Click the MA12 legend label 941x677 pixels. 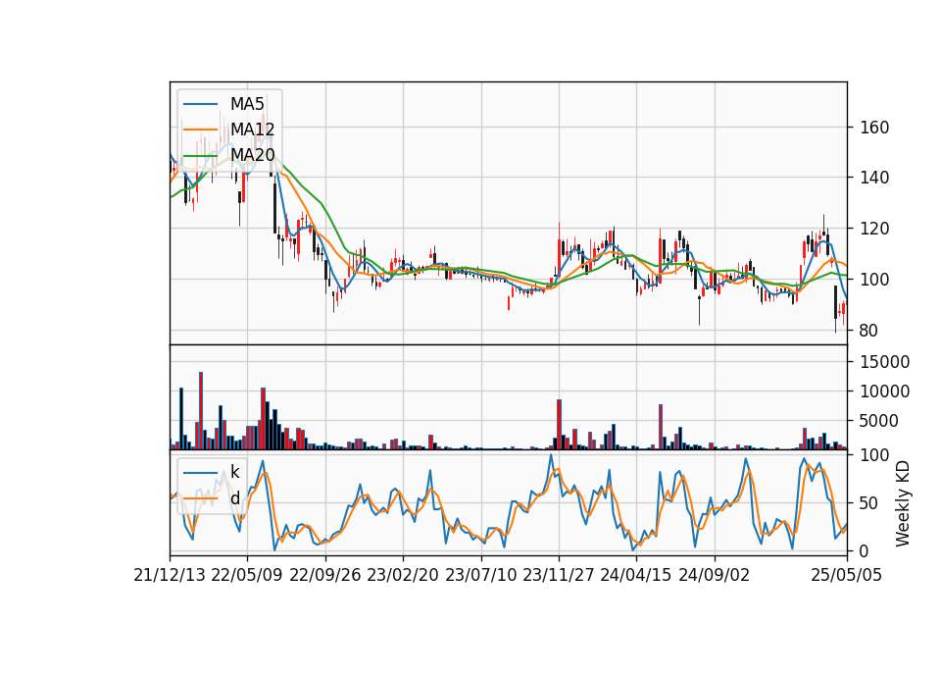pos(252,130)
